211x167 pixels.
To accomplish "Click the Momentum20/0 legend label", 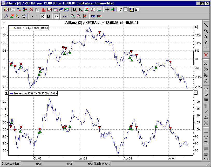I will coord(34,94).
